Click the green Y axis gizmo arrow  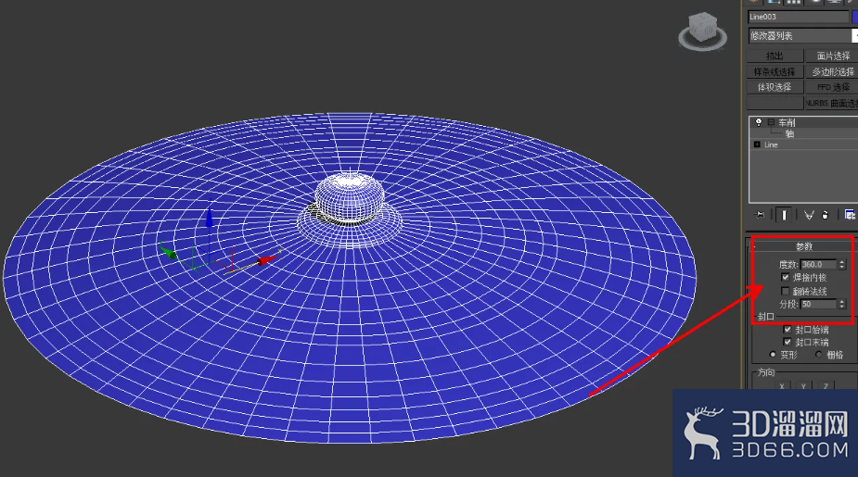168,252
